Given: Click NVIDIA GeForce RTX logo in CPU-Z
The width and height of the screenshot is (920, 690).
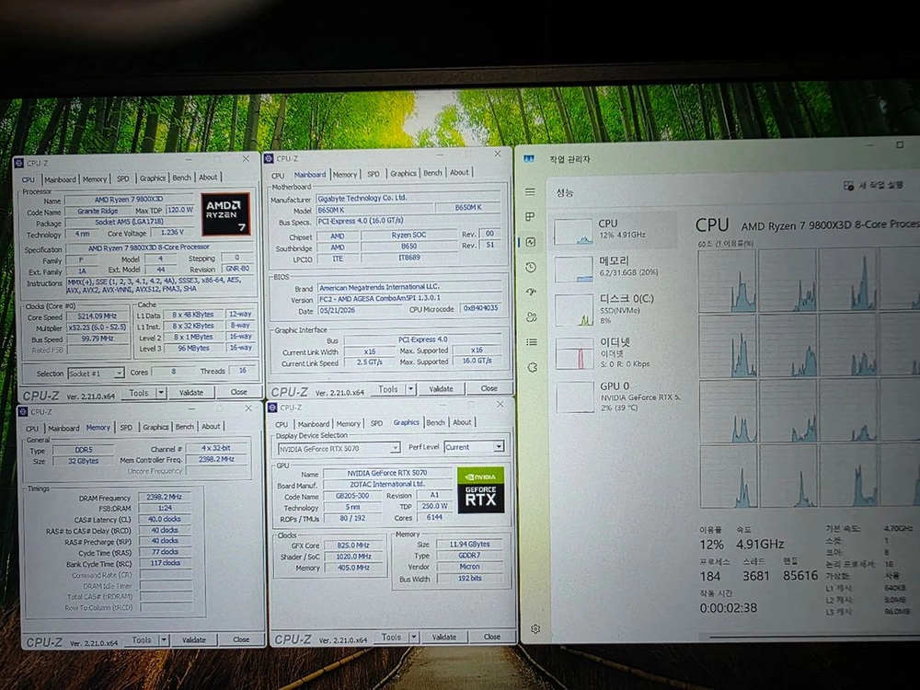Looking at the screenshot, I should (480, 490).
